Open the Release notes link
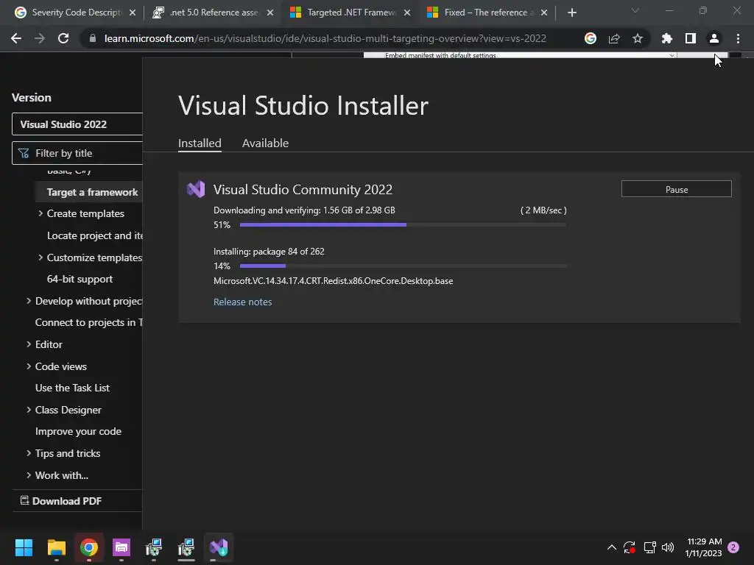 point(242,302)
